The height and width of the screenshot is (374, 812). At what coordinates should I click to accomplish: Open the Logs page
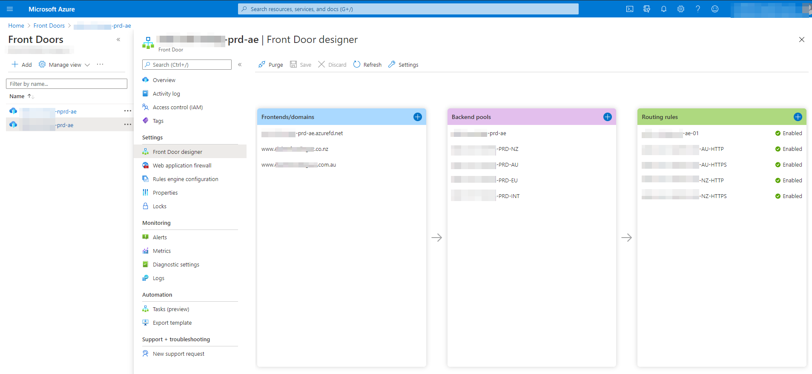tap(158, 278)
